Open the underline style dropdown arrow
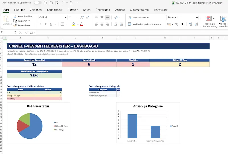The image size is (228, 154). 55,24
